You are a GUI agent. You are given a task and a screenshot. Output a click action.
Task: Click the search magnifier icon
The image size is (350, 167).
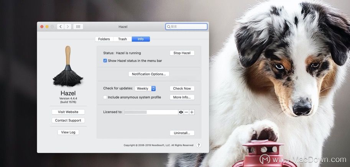coord(169,27)
